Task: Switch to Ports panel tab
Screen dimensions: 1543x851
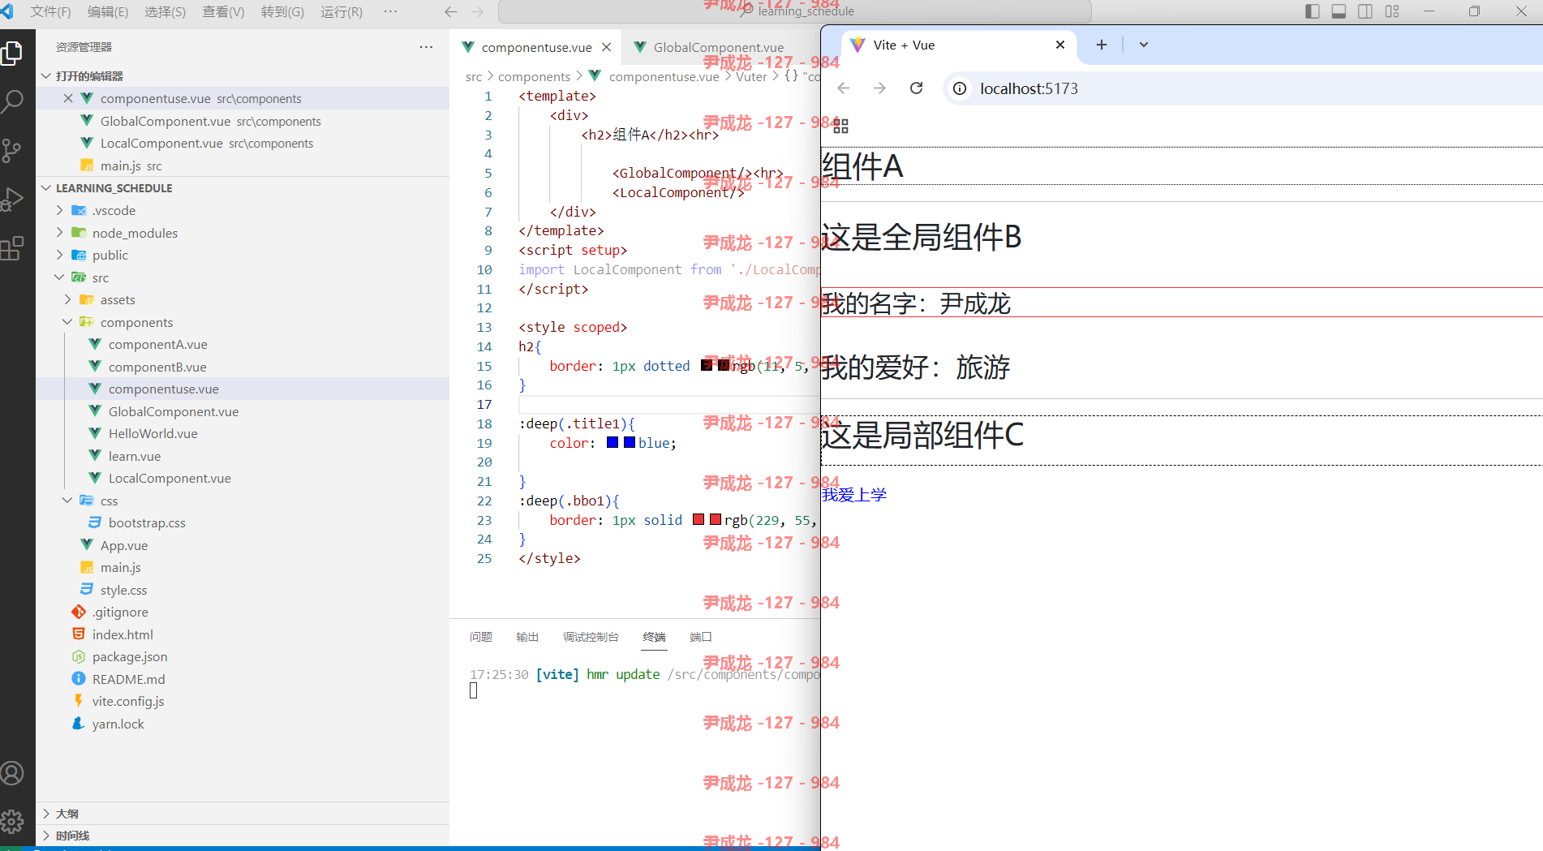Action: pyautogui.click(x=701, y=637)
